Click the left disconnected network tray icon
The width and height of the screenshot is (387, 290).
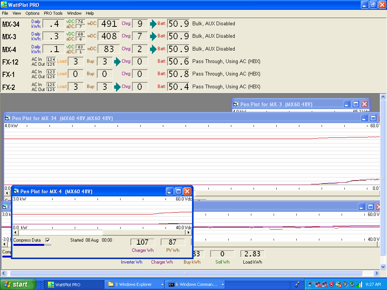[318, 285]
